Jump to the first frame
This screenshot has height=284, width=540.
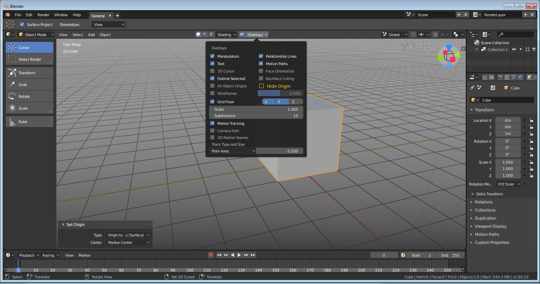pyautogui.click(x=219, y=255)
